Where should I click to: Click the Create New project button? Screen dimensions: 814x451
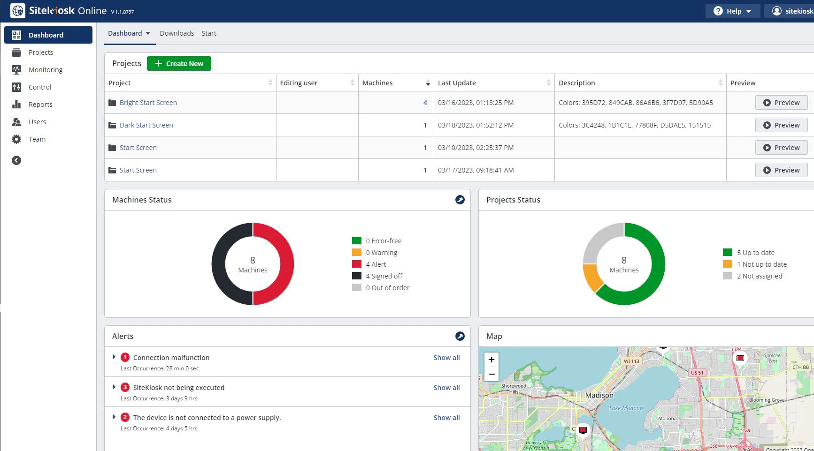(179, 64)
